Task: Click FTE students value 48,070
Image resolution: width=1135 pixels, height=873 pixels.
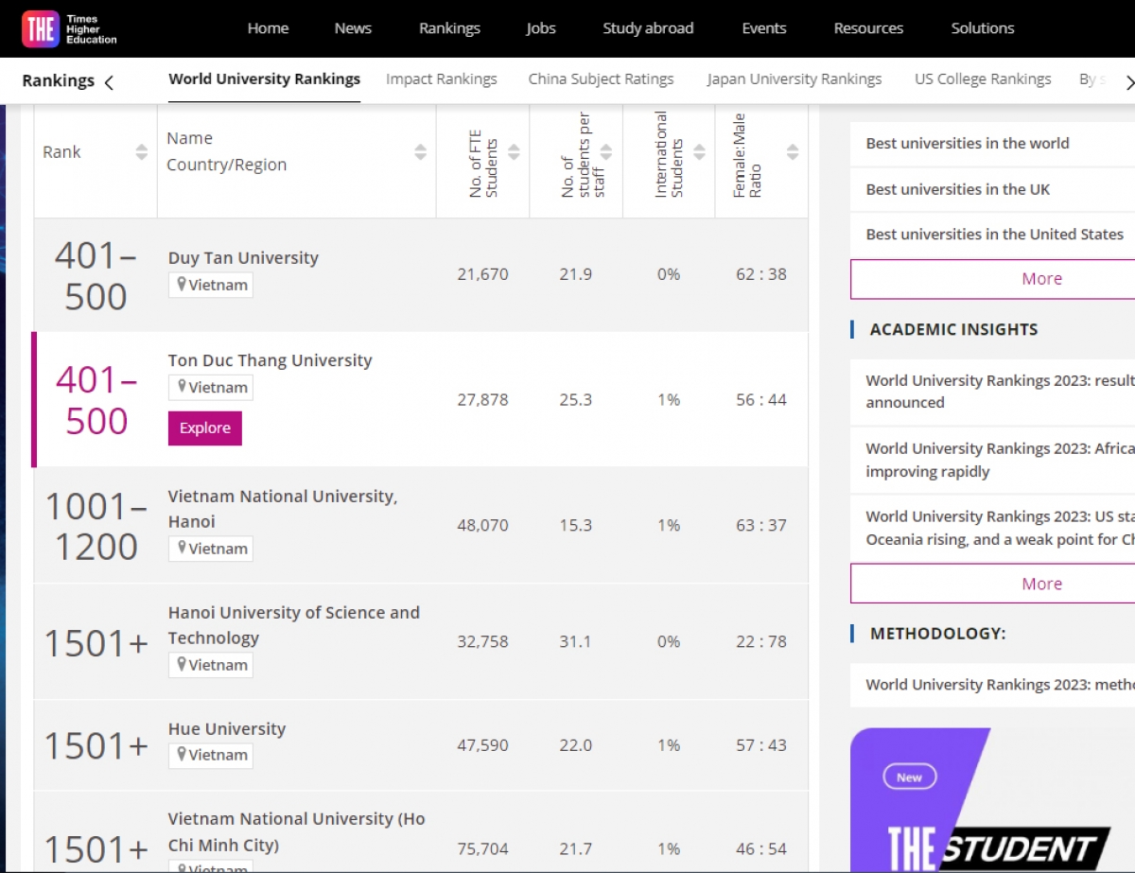Action: tap(482, 525)
